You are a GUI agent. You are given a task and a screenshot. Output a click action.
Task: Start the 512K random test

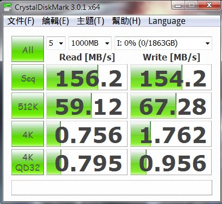[28, 106]
